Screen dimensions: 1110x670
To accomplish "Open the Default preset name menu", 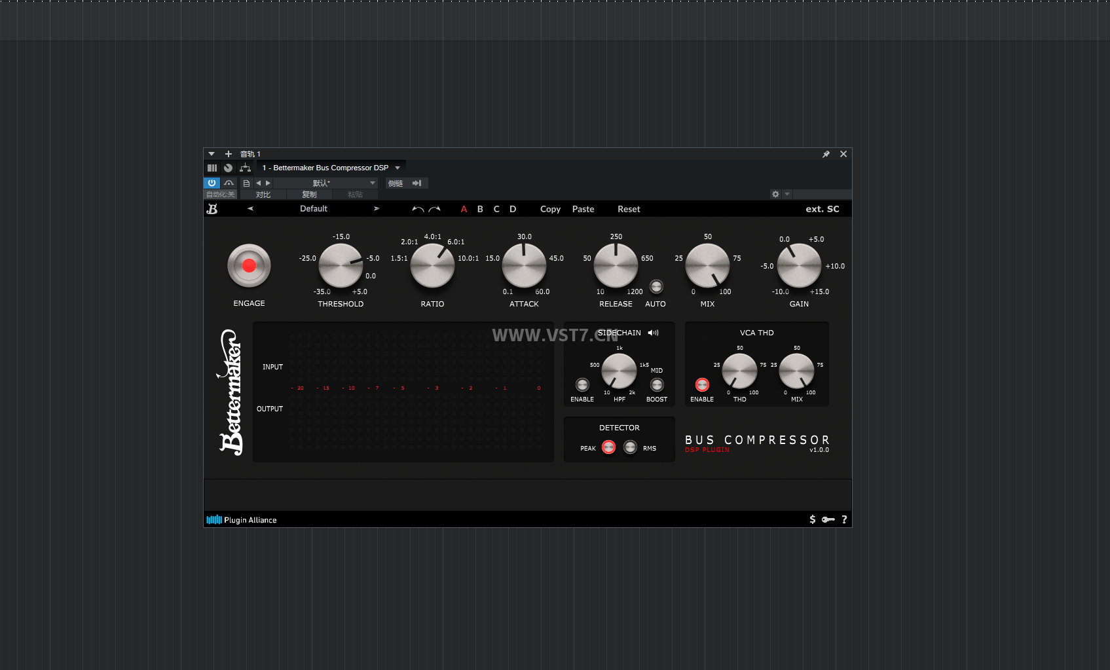I will [x=314, y=208].
